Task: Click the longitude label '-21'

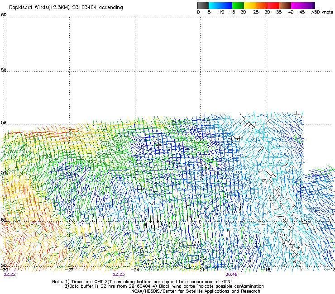Action: [200, 270]
